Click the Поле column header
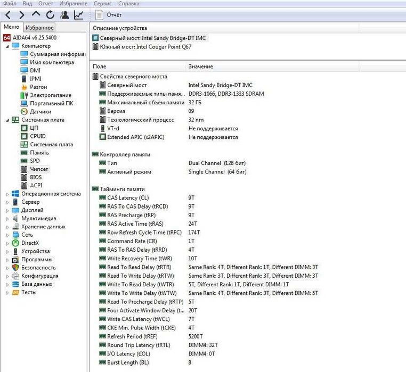This screenshot has height=372, width=406. point(138,67)
